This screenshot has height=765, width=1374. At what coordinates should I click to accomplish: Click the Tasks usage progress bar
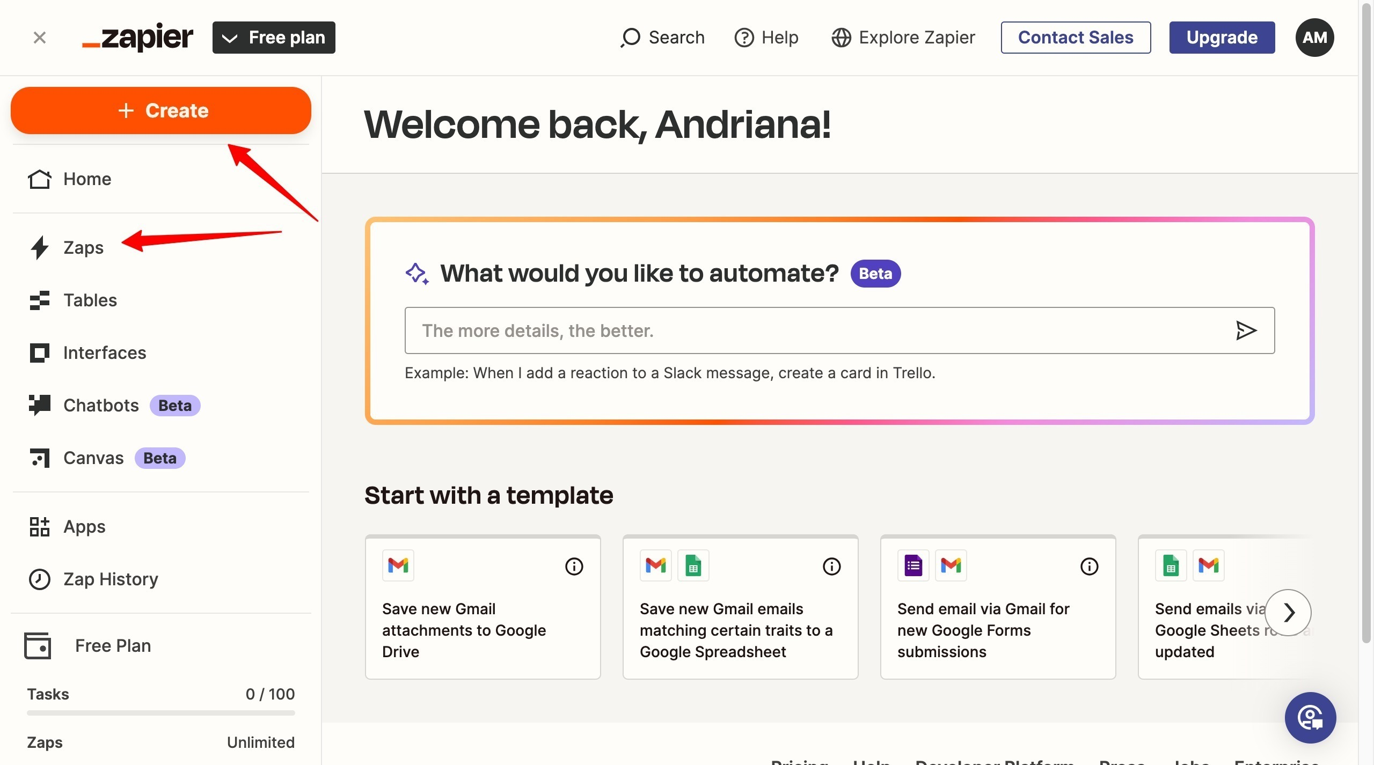click(161, 713)
